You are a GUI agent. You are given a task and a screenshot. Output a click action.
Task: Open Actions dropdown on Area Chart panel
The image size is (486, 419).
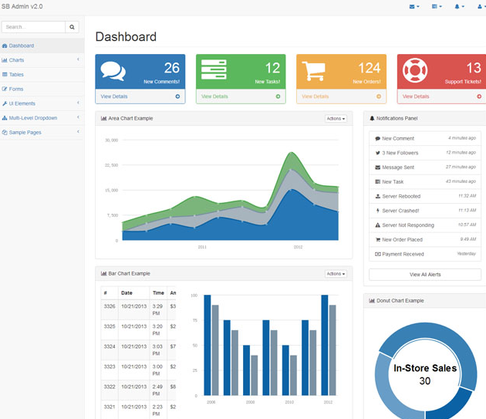[336, 119]
